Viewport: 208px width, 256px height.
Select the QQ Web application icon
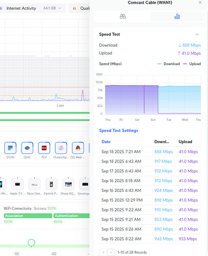(78, 148)
